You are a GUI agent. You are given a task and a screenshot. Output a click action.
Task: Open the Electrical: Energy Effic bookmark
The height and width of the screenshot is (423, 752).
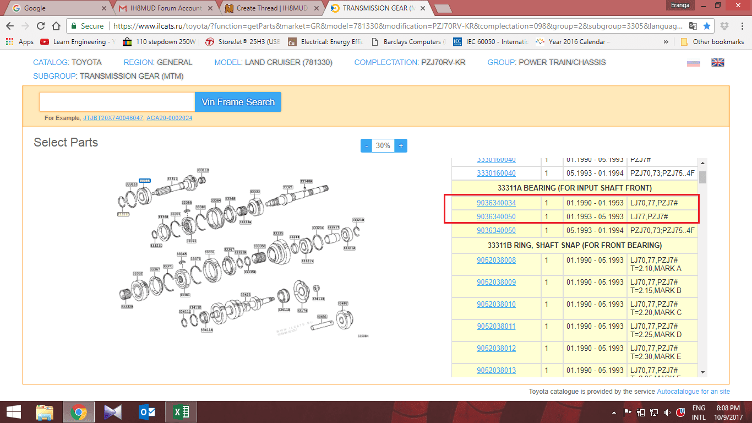(x=325, y=42)
